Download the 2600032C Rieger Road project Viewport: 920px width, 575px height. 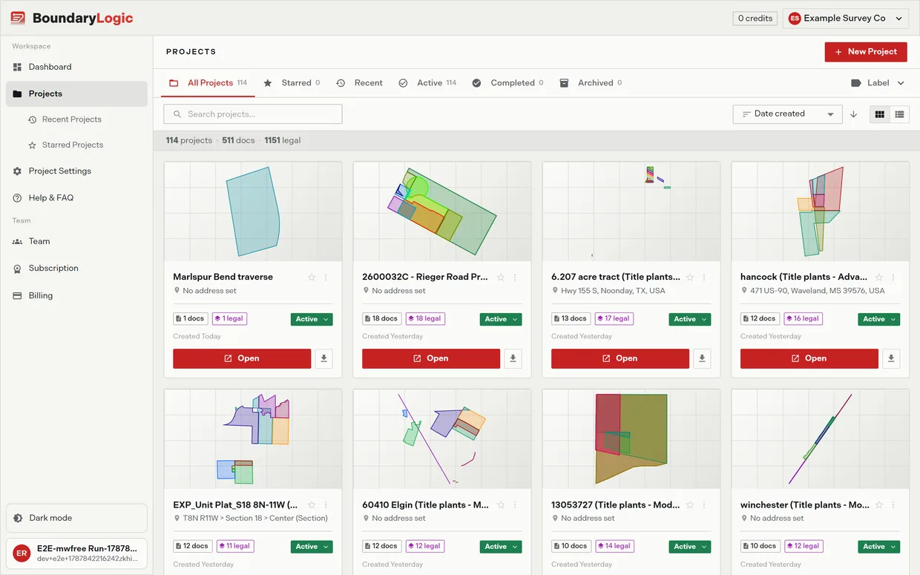(x=513, y=358)
